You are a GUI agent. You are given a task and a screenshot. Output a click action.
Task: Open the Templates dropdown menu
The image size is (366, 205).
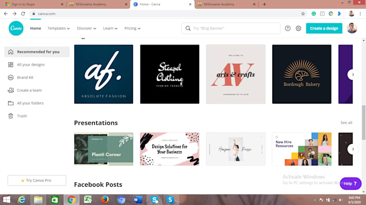pyautogui.click(x=59, y=28)
